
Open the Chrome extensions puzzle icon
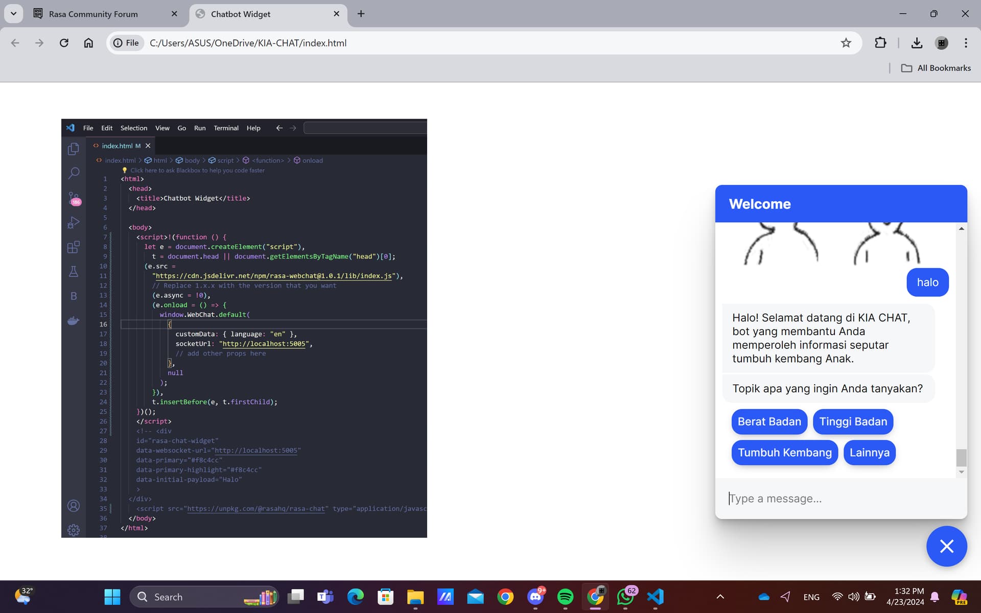(880, 43)
